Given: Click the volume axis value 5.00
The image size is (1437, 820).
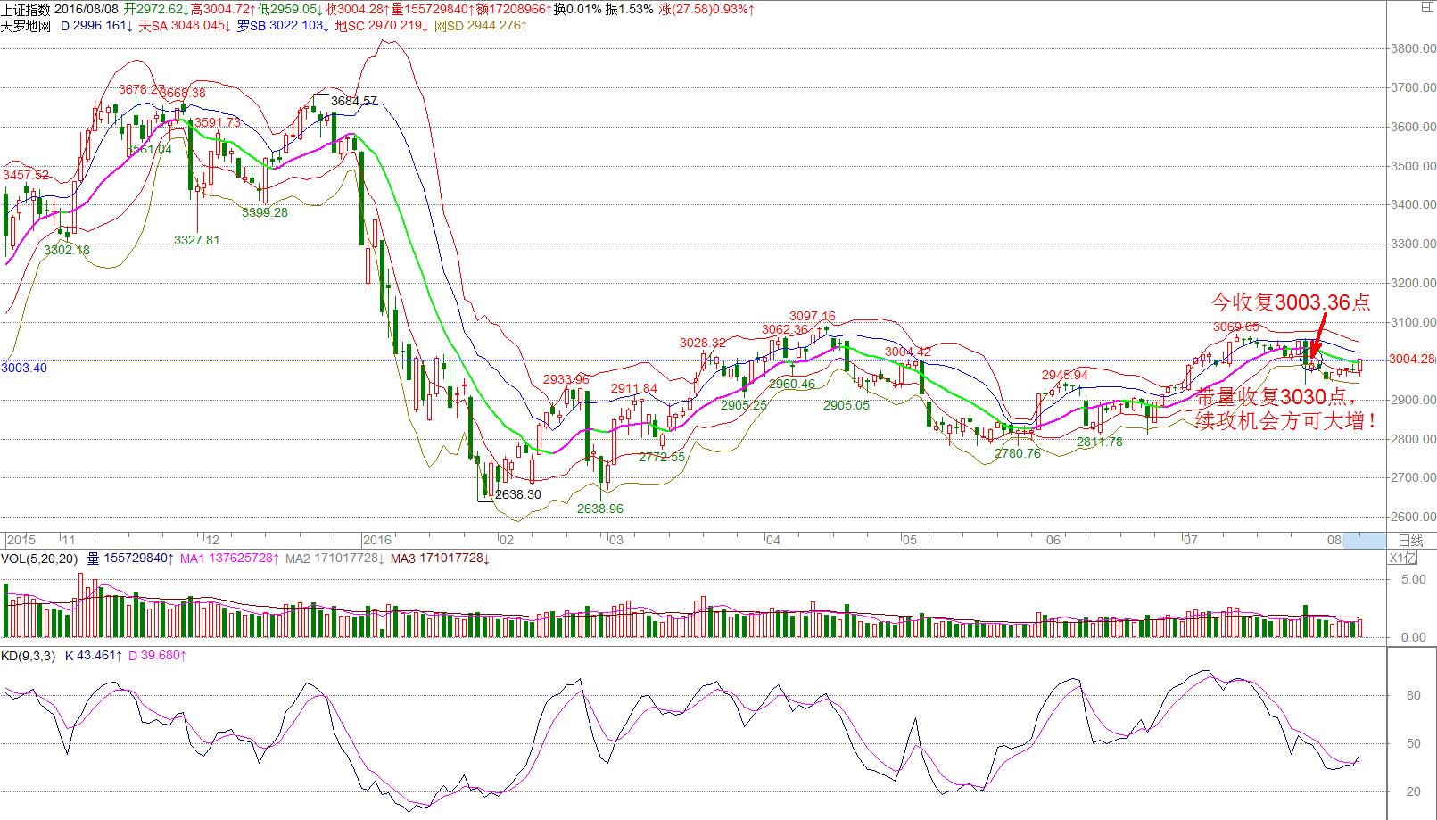Looking at the screenshot, I should tap(1414, 579).
